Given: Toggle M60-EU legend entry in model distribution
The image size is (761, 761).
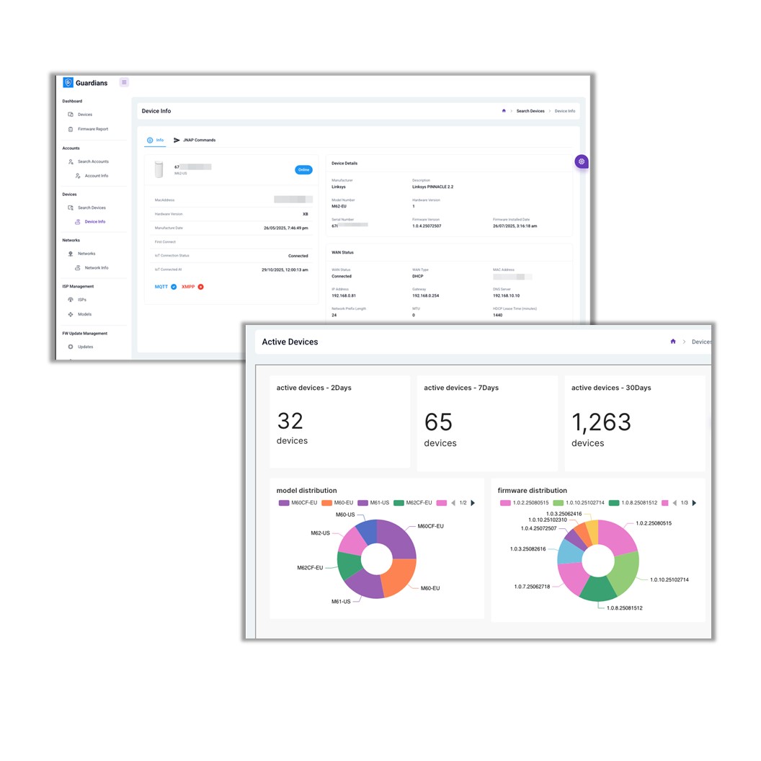Looking at the screenshot, I should pyautogui.click(x=337, y=503).
